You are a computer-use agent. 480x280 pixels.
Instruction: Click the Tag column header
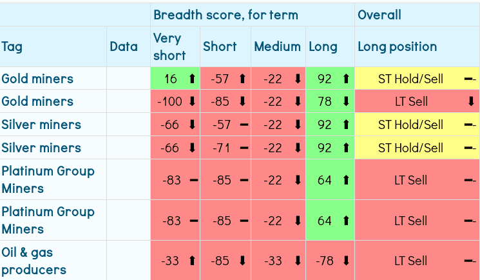[x=12, y=46]
